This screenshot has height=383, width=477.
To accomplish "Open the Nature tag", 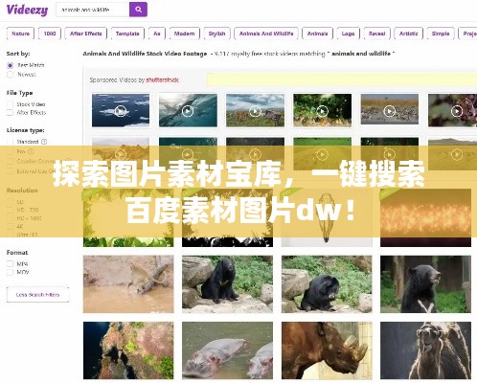I will point(20,34).
